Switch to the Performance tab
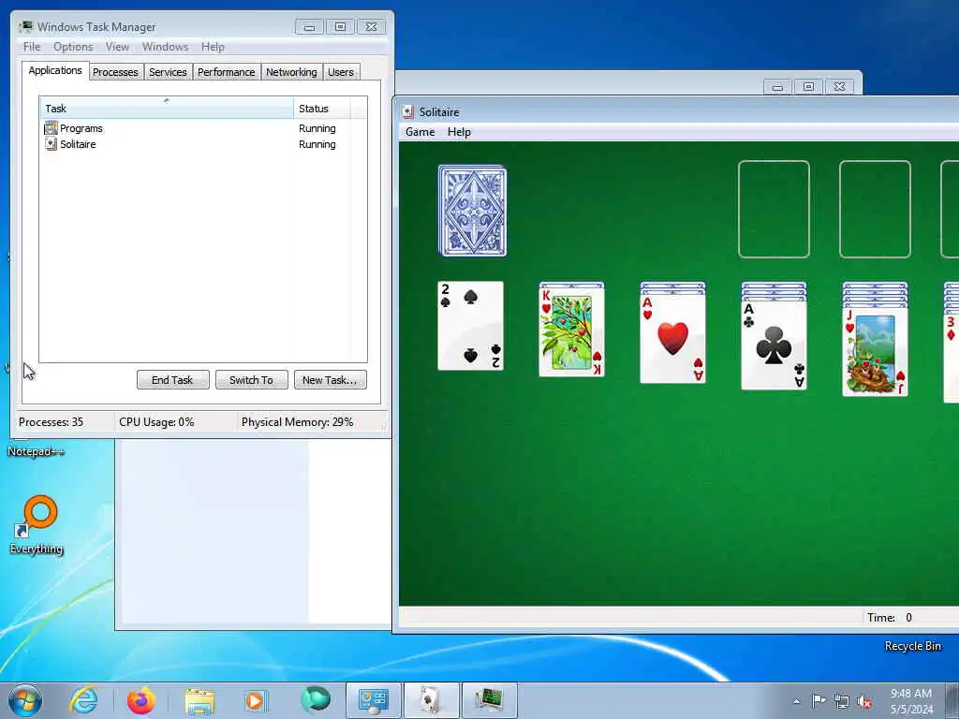Viewport: 959px width, 719px height. pos(227,72)
